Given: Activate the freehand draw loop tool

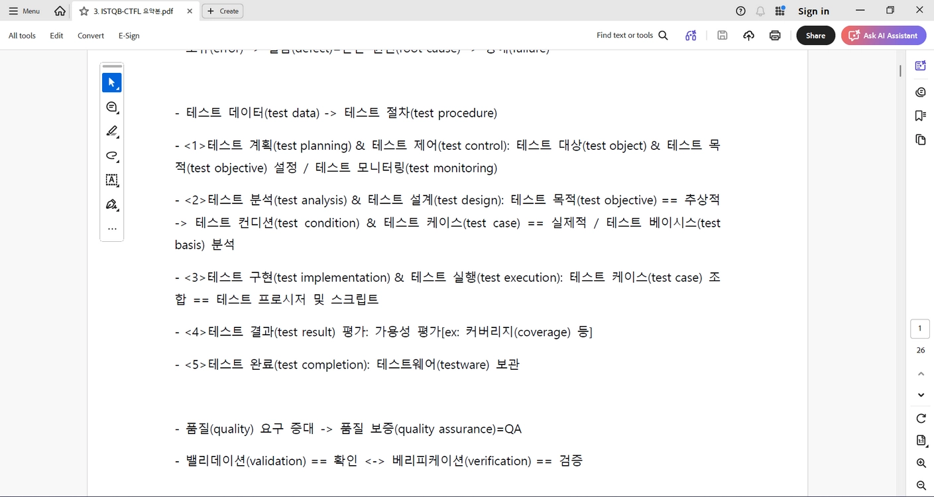Looking at the screenshot, I should click(x=111, y=156).
